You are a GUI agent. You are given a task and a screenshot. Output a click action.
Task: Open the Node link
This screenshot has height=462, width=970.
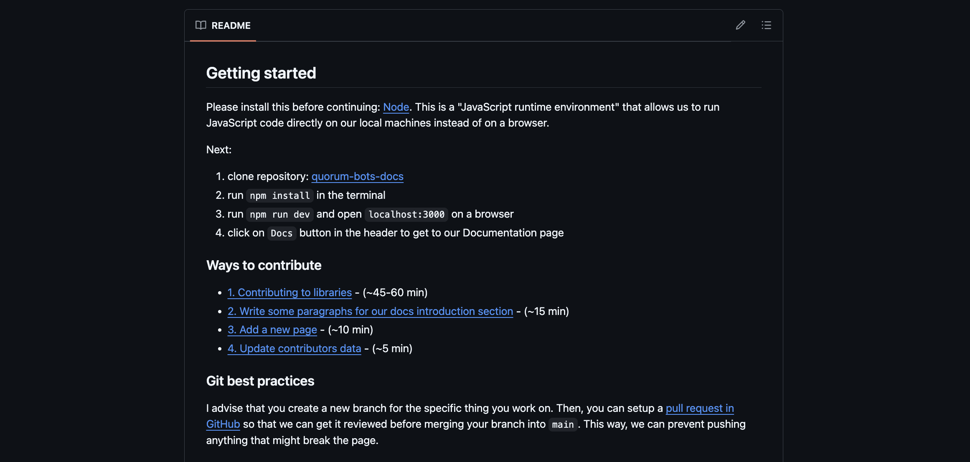396,107
